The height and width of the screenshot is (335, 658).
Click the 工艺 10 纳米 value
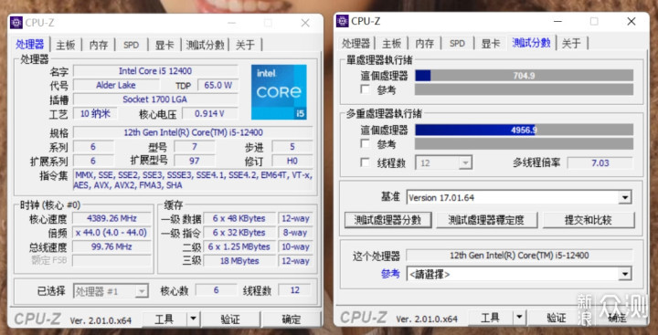click(x=95, y=113)
